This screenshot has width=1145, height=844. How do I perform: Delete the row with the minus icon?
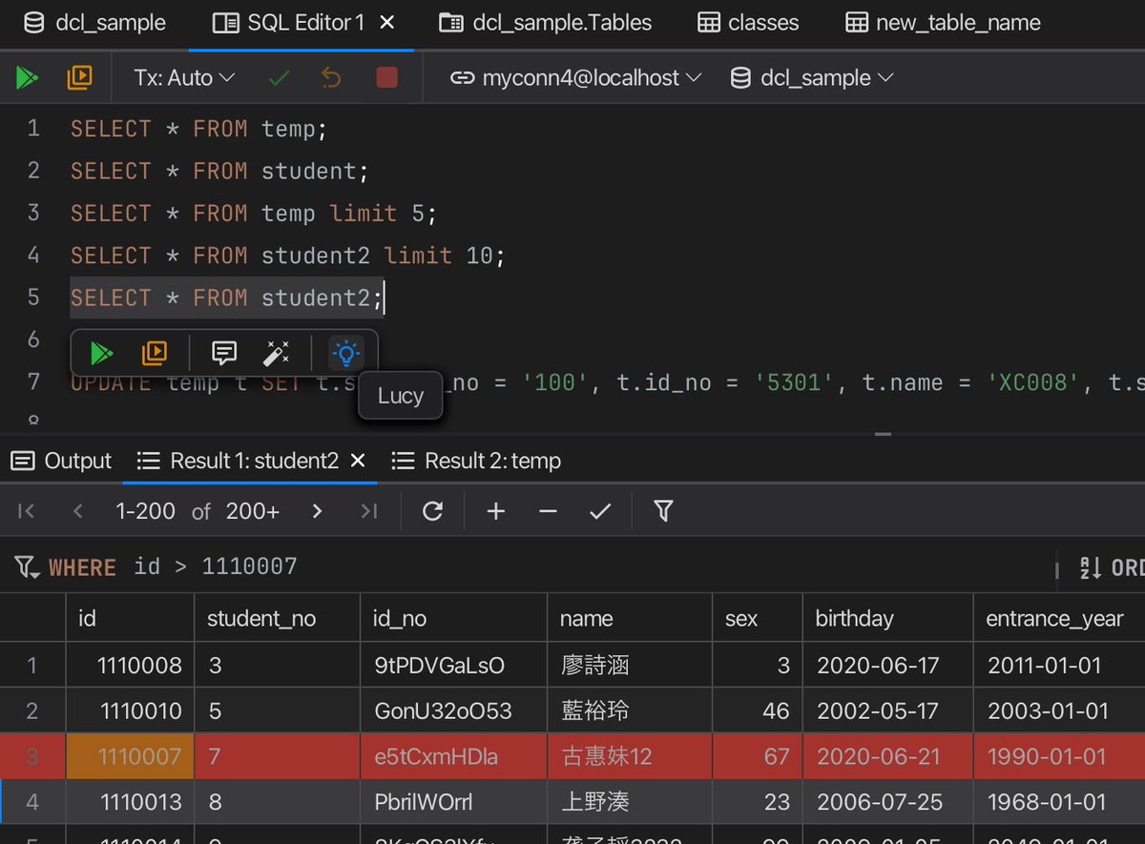pos(548,512)
